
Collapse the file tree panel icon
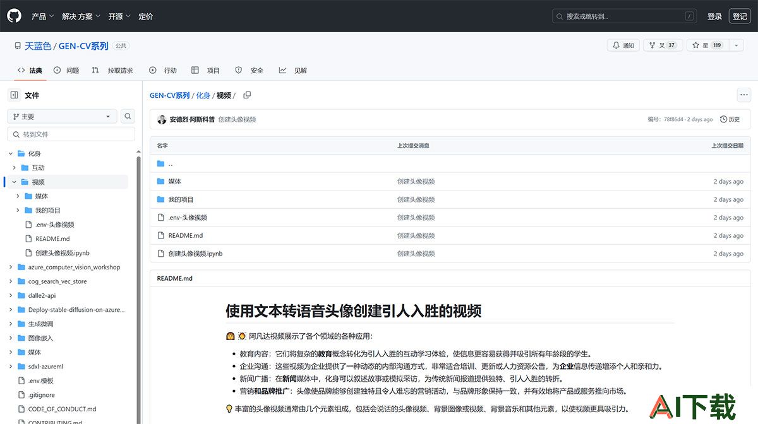click(x=14, y=95)
